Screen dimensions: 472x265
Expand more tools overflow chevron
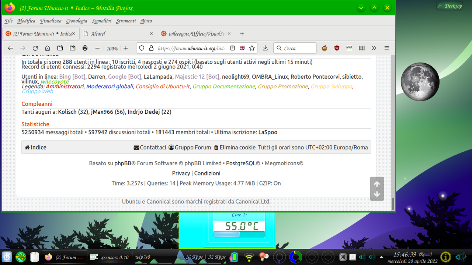point(374,48)
